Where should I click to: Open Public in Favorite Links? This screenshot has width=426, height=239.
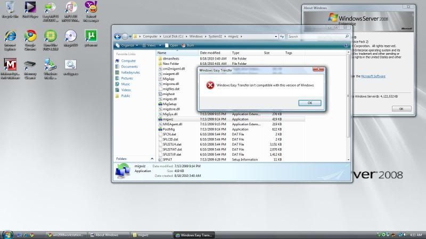click(x=123, y=96)
